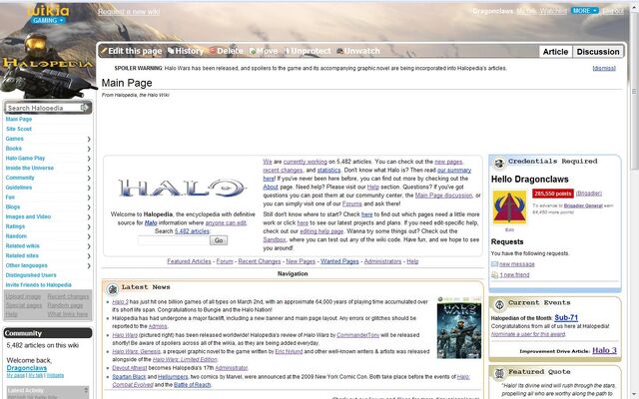
Task: Click the Halo Wars box art thumbnail
Action: pyautogui.click(x=459, y=328)
